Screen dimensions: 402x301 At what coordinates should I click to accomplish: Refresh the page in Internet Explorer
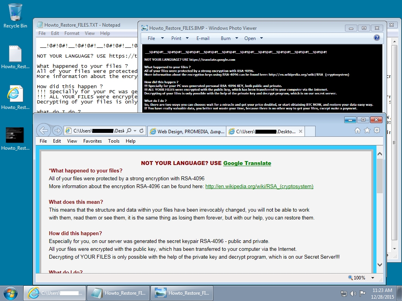141,131
